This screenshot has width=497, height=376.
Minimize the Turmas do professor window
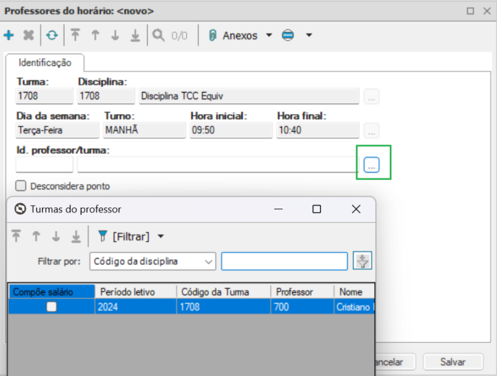coord(278,209)
